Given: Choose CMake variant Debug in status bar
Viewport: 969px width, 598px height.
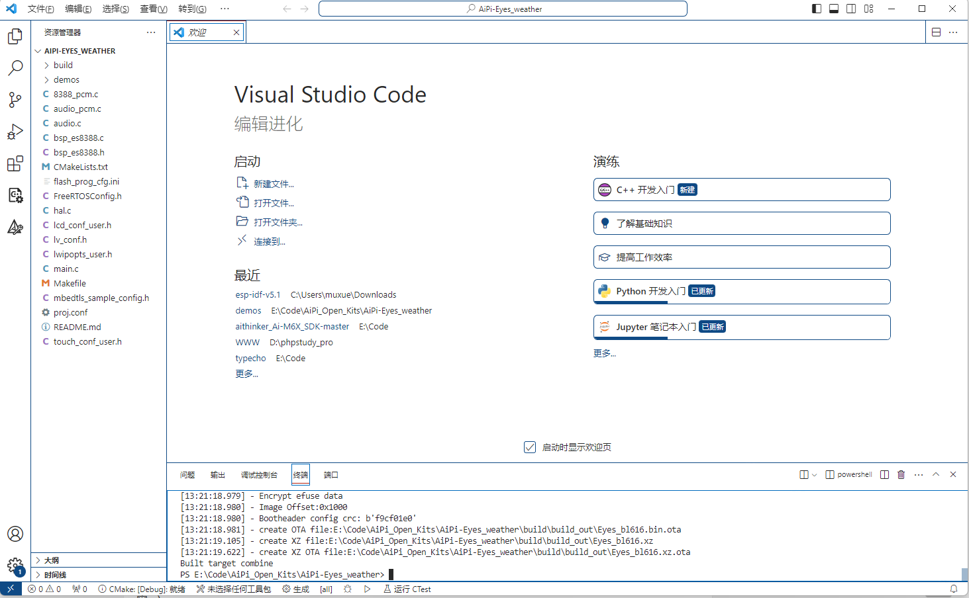Looking at the screenshot, I should coord(142,589).
